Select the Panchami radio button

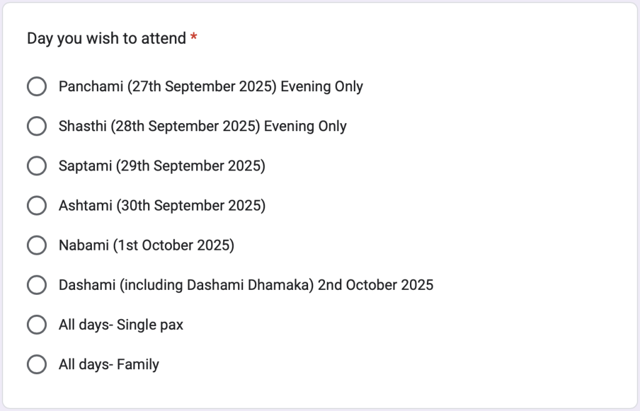pyautogui.click(x=37, y=86)
